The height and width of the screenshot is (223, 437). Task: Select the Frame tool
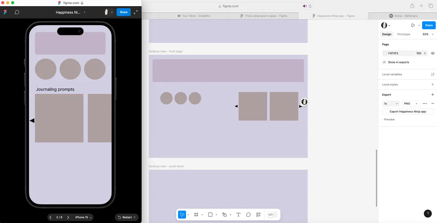point(196,215)
